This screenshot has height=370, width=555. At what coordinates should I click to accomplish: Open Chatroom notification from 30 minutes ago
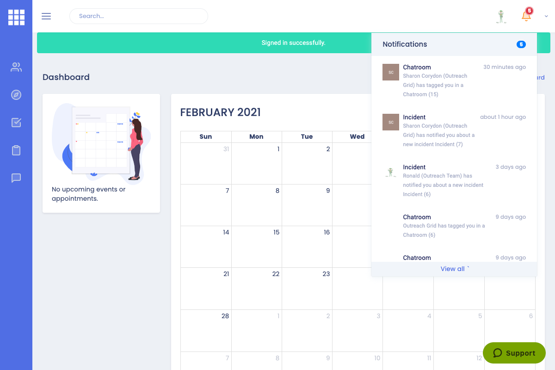pyautogui.click(x=454, y=81)
